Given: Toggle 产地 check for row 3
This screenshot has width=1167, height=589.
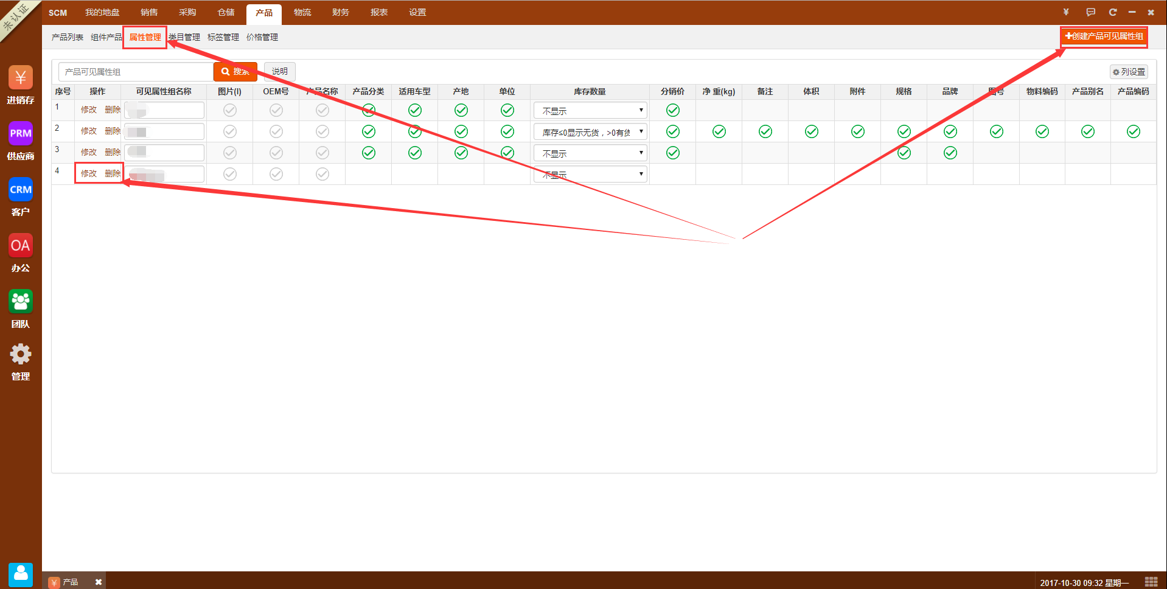Looking at the screenshot, I should point(461,153).
